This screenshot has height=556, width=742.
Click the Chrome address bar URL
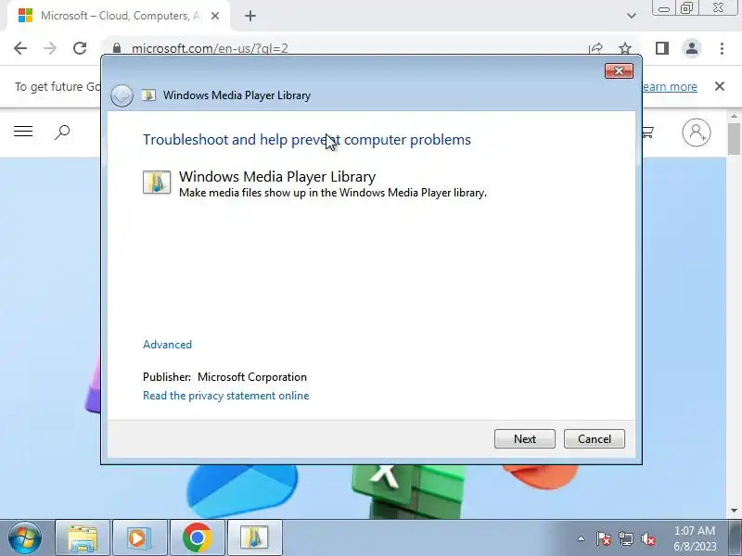pos(210,48)
